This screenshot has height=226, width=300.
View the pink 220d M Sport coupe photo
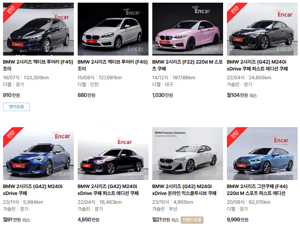187,29
